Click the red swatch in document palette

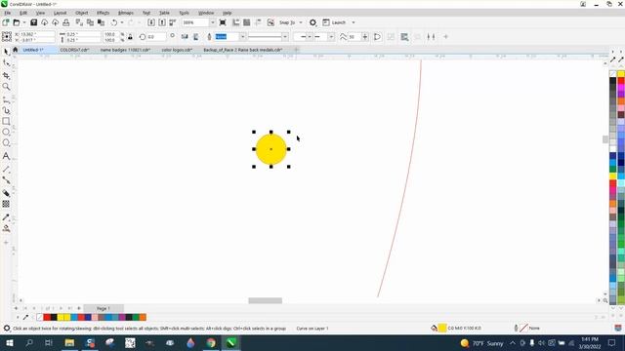click(47, 317)
